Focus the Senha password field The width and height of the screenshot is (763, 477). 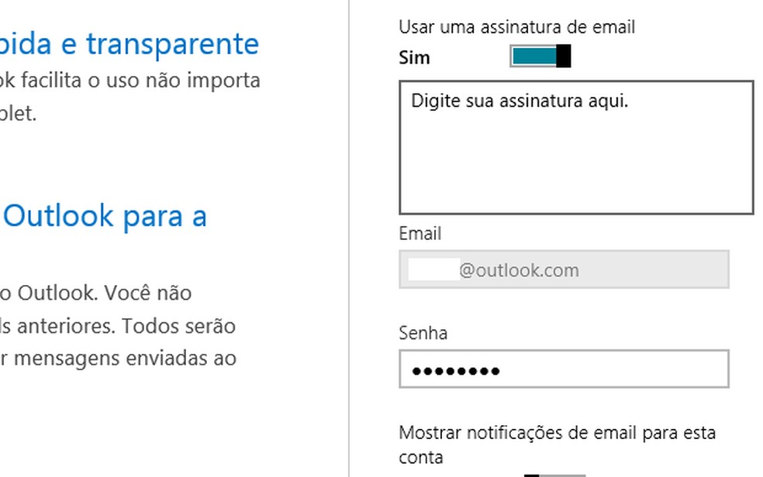564,369
